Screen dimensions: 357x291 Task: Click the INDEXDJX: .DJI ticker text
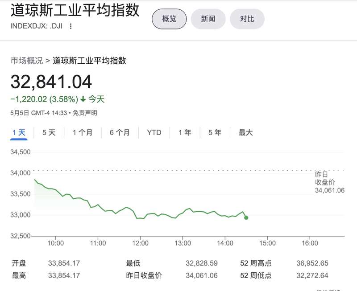coord(37,26)
